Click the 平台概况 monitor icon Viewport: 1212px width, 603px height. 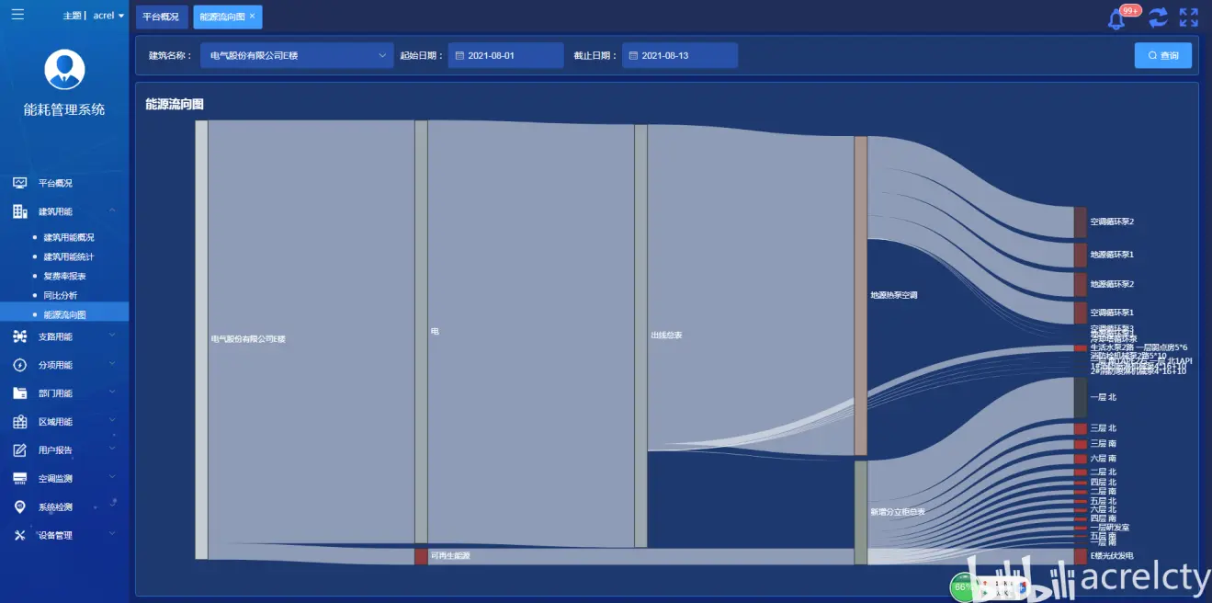coord(19,183)
